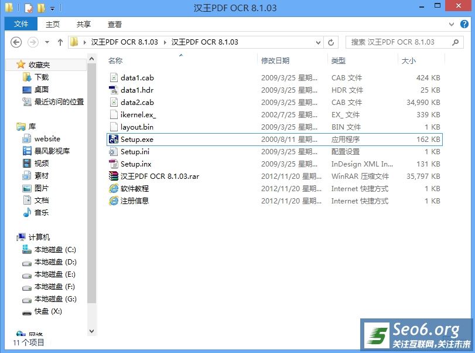Click the 注册信息 Internet shortcut icon

(x=114, y=201)
